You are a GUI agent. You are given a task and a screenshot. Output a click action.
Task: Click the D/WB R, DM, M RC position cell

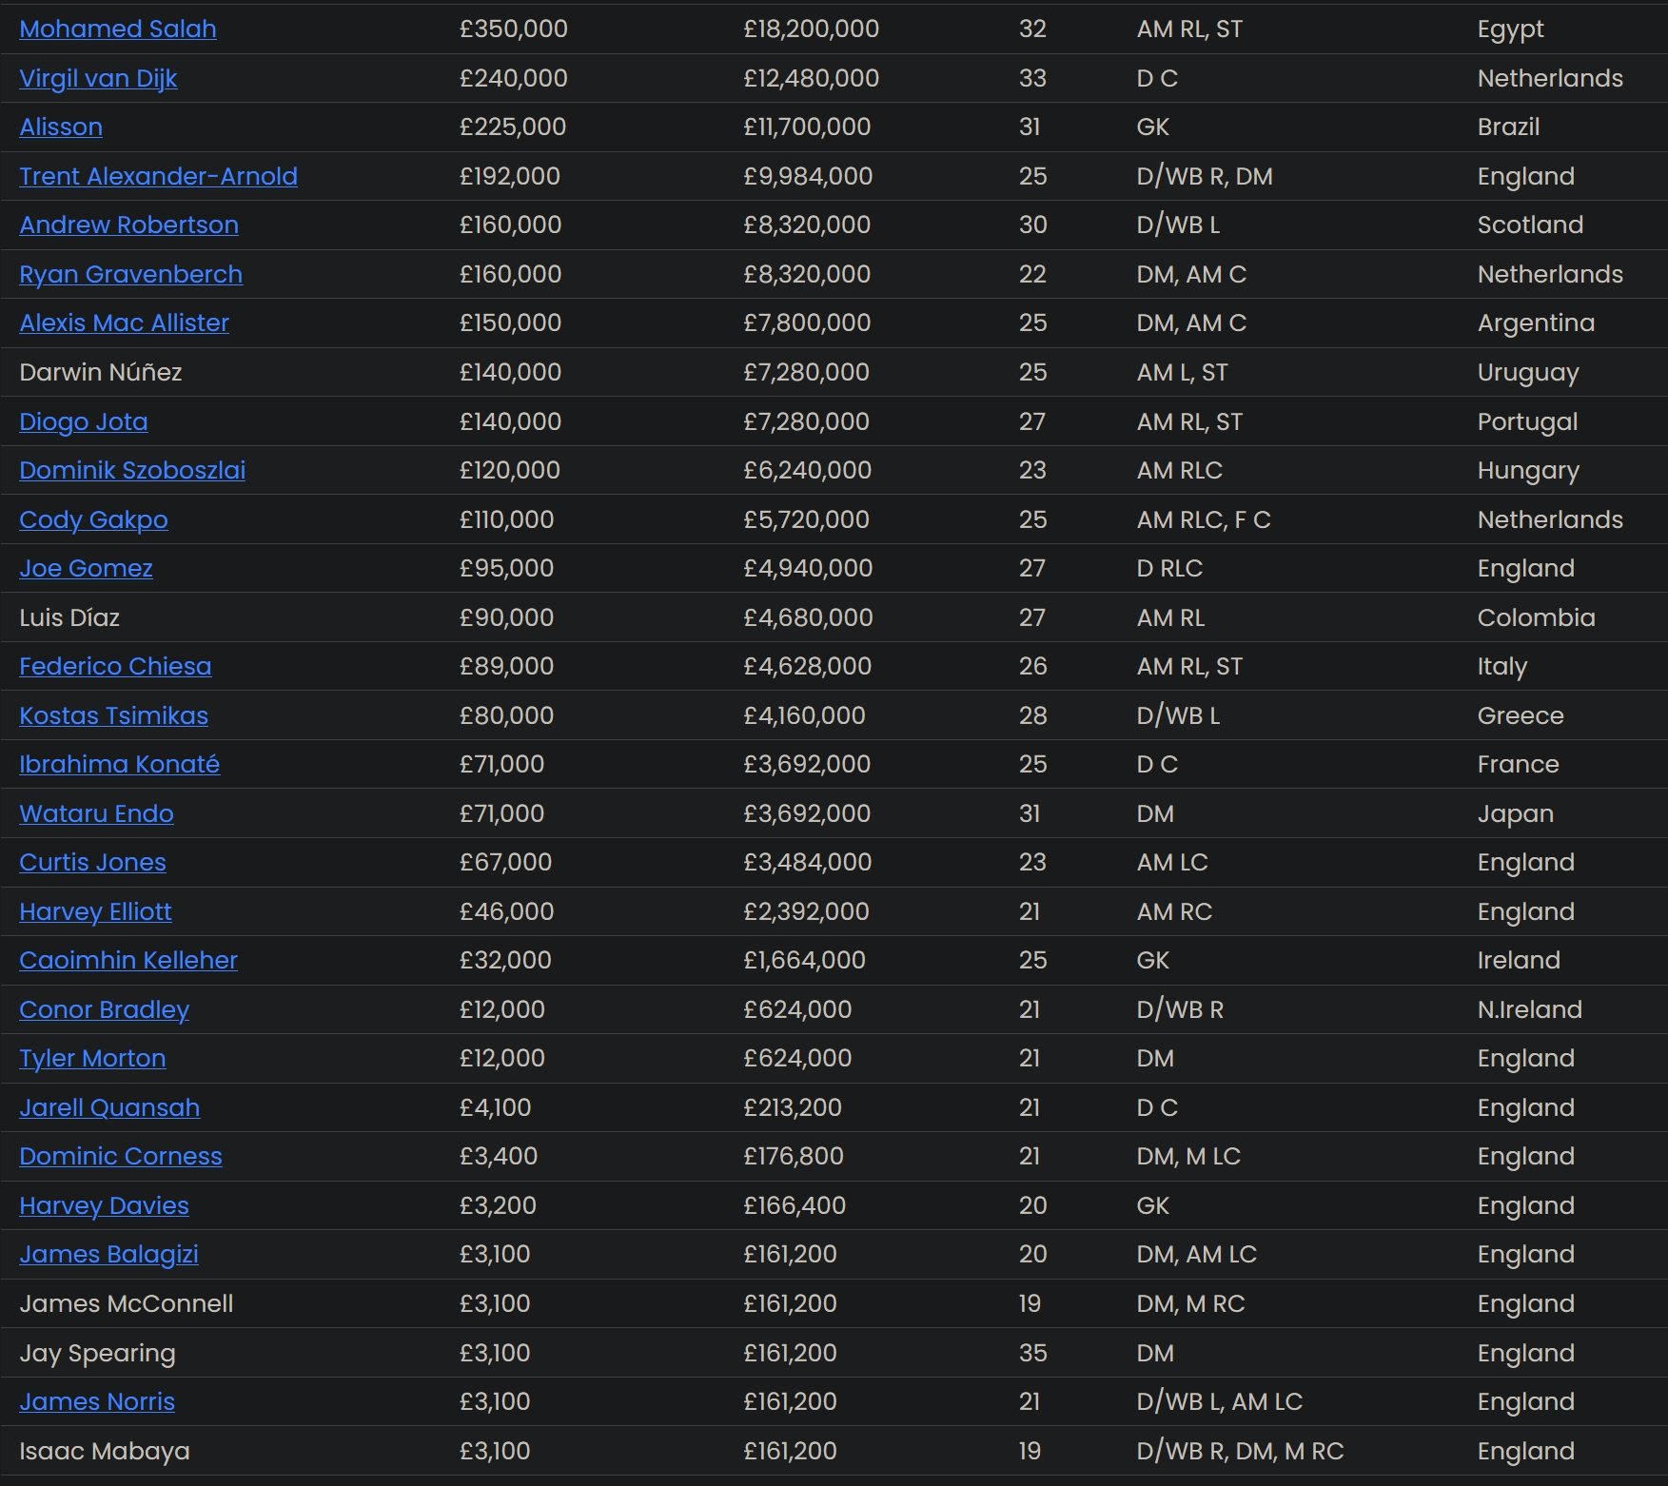click(1240, 1451)
